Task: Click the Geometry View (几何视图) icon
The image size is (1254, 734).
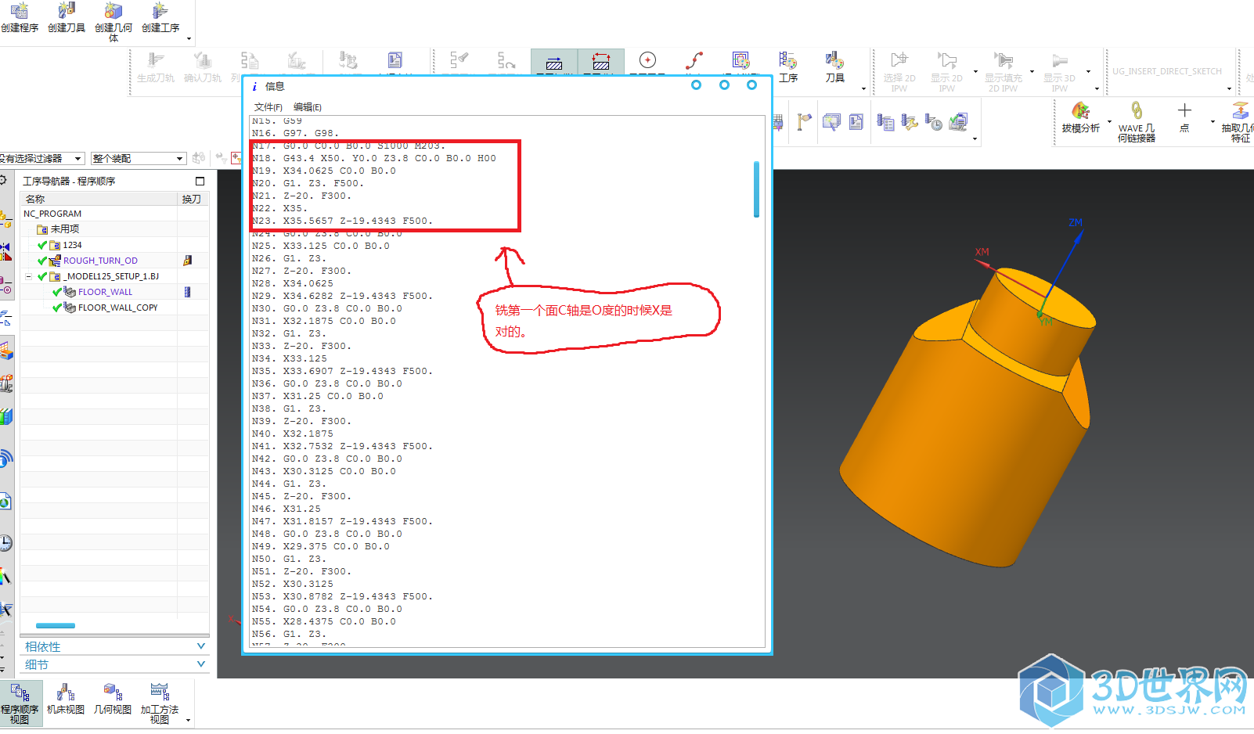Action: tap(113, 692)
